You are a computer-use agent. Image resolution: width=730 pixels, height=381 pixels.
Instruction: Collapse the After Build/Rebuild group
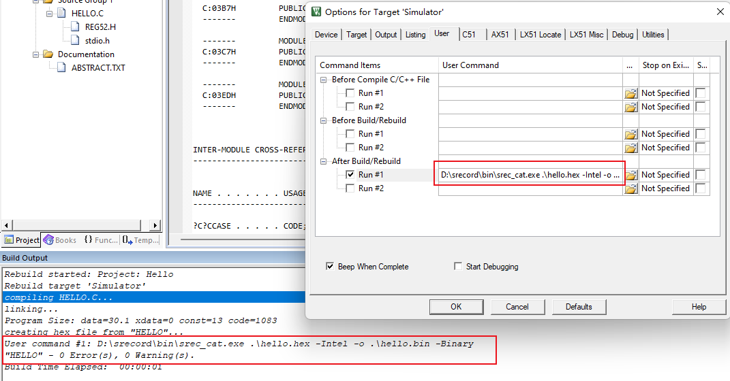pos(324,161)
